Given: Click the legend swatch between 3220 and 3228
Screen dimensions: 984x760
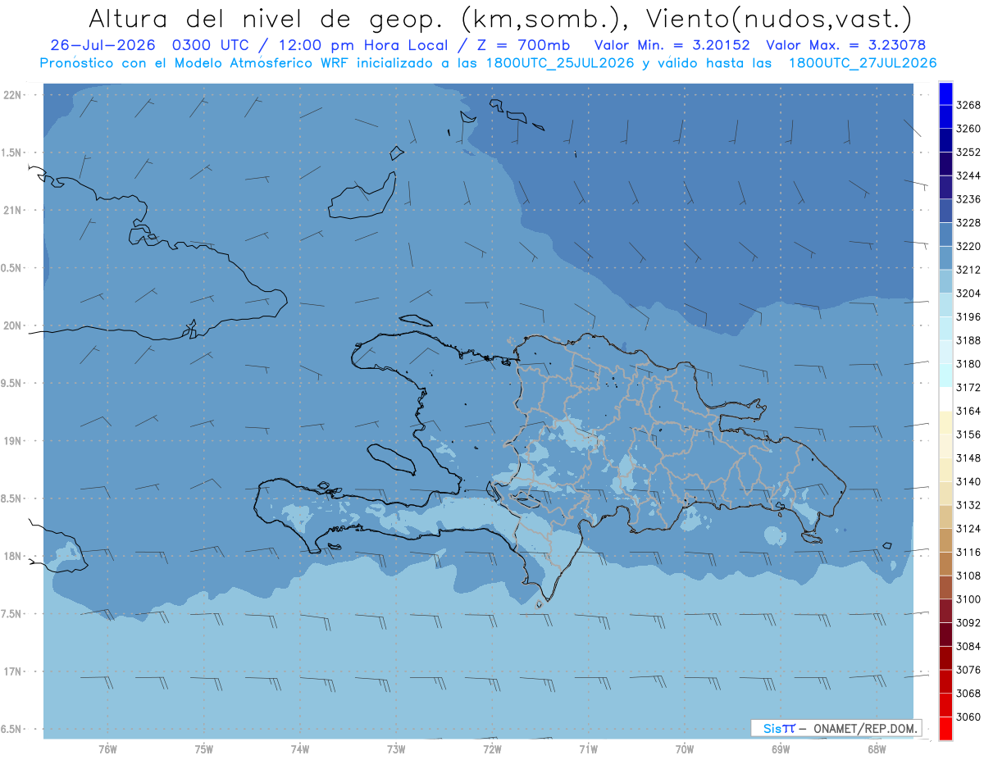Looking at the screenshot, I should pyautogui.click(x=945, y=234).
